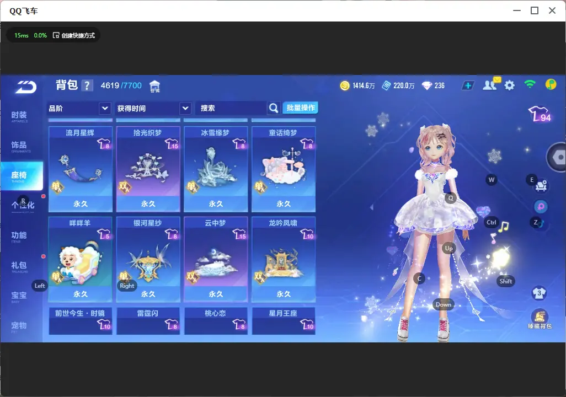Image resolution: width=566 pixels, height=397 pixels.
Task: Open the settings gear
Action: (509, 85)
